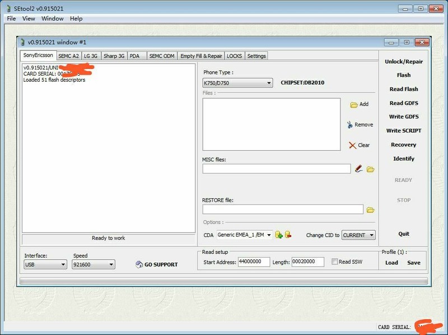Screen dimensions: 448x335
Task: Click the SEtool2 app icon in title bar
Action: [8, 8]
